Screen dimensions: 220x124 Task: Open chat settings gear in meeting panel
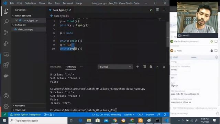[216, 57]
